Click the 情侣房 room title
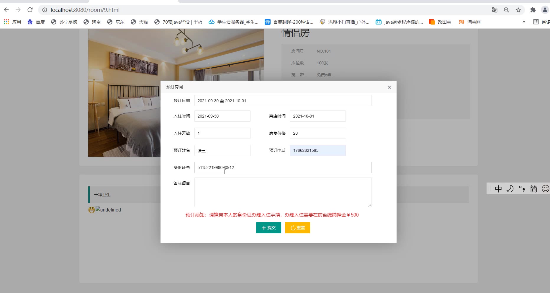This screenshot has width=550, height=293. pos(295,33)
